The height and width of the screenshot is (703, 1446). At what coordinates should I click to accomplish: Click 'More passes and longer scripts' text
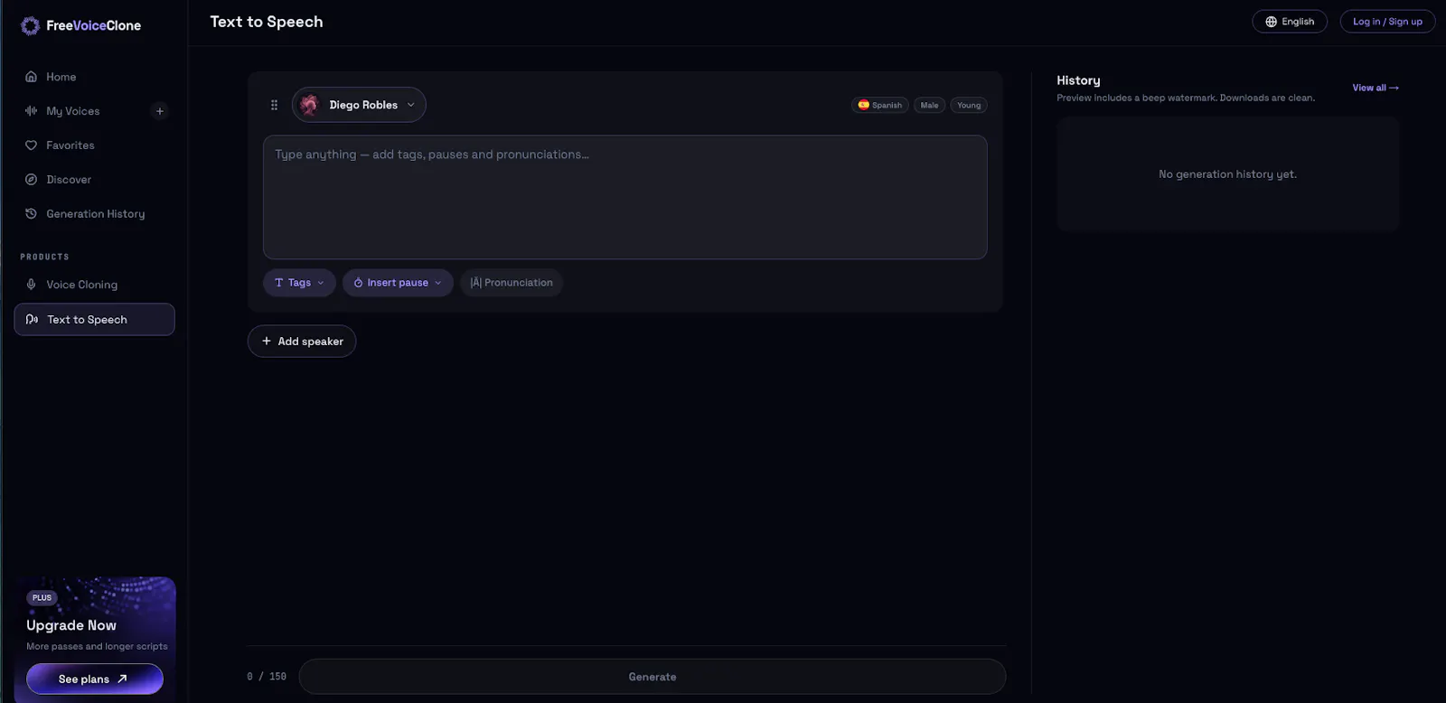tap(97, 646)
